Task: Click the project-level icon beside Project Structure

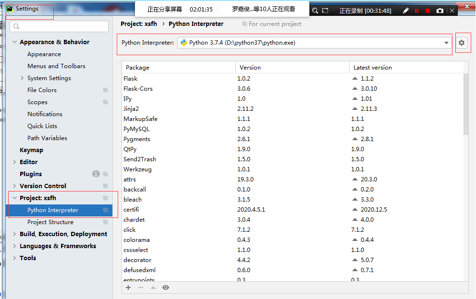Action: 105,222
